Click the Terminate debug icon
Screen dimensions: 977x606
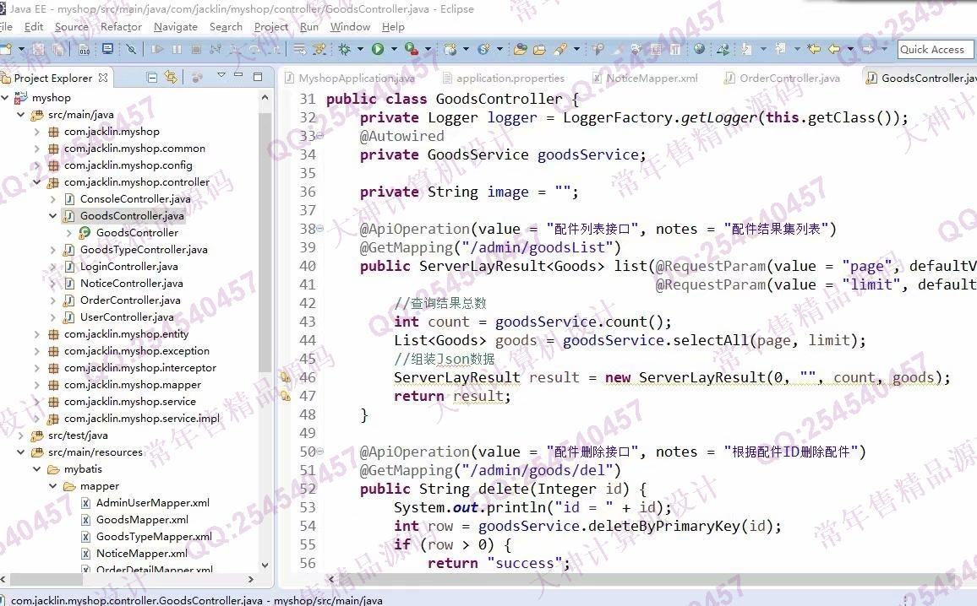(195, 49)
